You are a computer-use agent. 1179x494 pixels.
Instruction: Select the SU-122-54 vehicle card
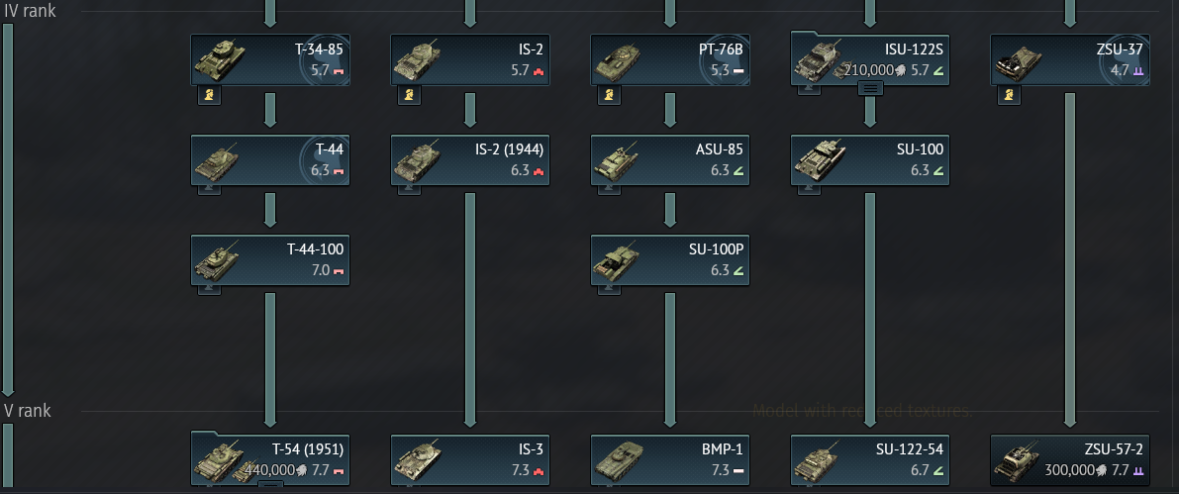coord(870,460)
